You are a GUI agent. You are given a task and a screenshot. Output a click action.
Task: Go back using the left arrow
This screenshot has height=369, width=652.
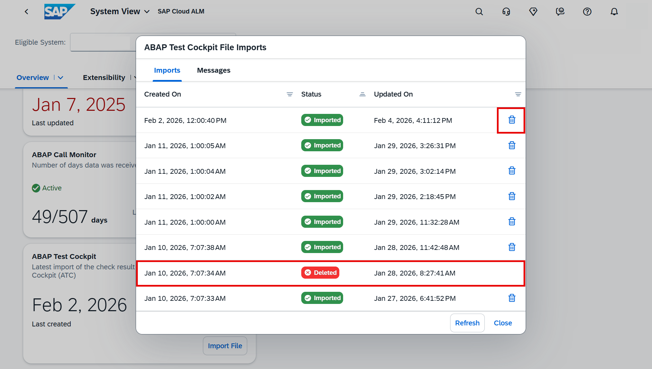point(26,12)
